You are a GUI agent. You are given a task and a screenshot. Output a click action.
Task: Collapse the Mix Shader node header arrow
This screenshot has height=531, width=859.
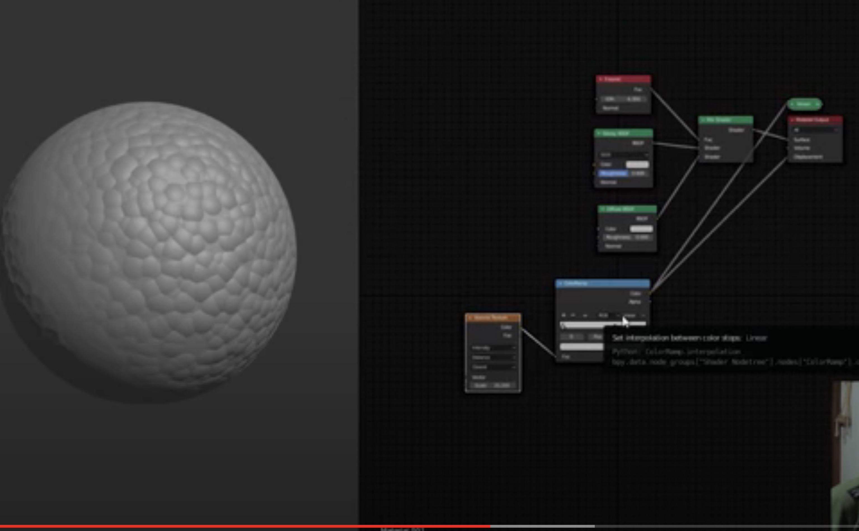coord(703,120)
